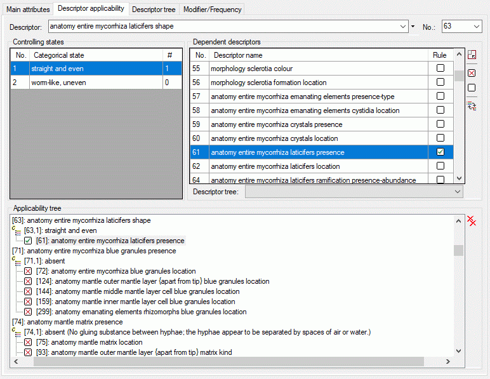
Task: Select the Descriptor applicability tab
Action: pos(91,8)
